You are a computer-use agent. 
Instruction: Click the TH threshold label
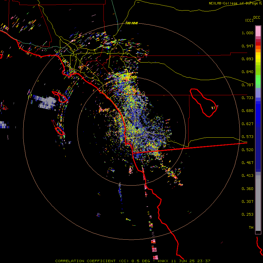(251, 228)
